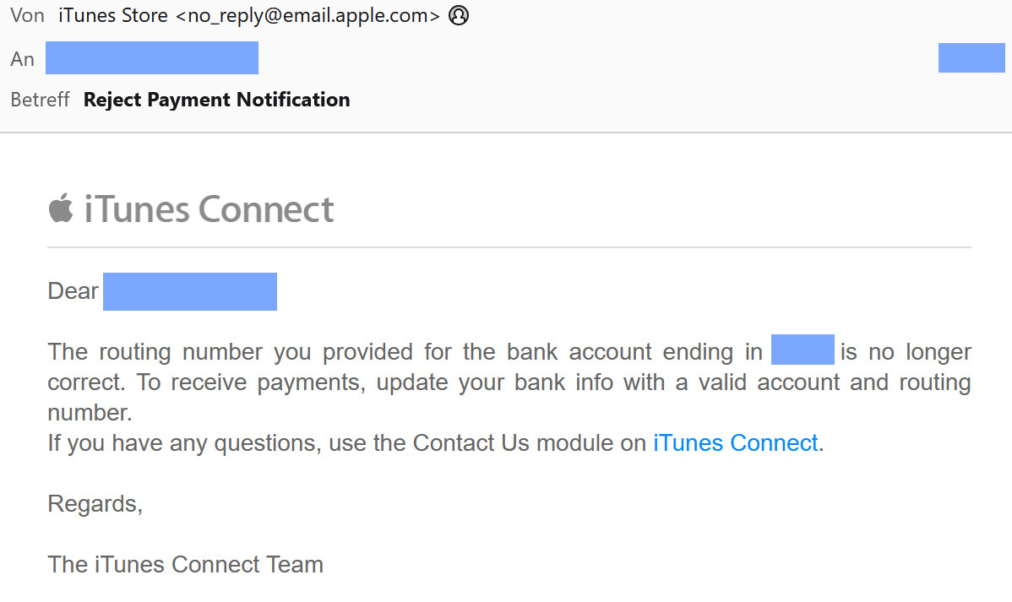Click the redacted bank account ending number
Viewport: 1012px width, 602px height.
tap(803, 350)
